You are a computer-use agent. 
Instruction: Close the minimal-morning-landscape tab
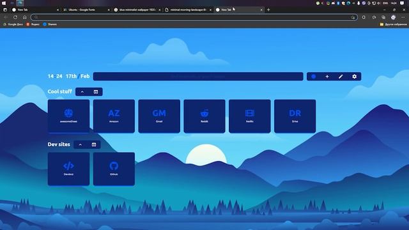pyautogui.click(x=210, y=10)
